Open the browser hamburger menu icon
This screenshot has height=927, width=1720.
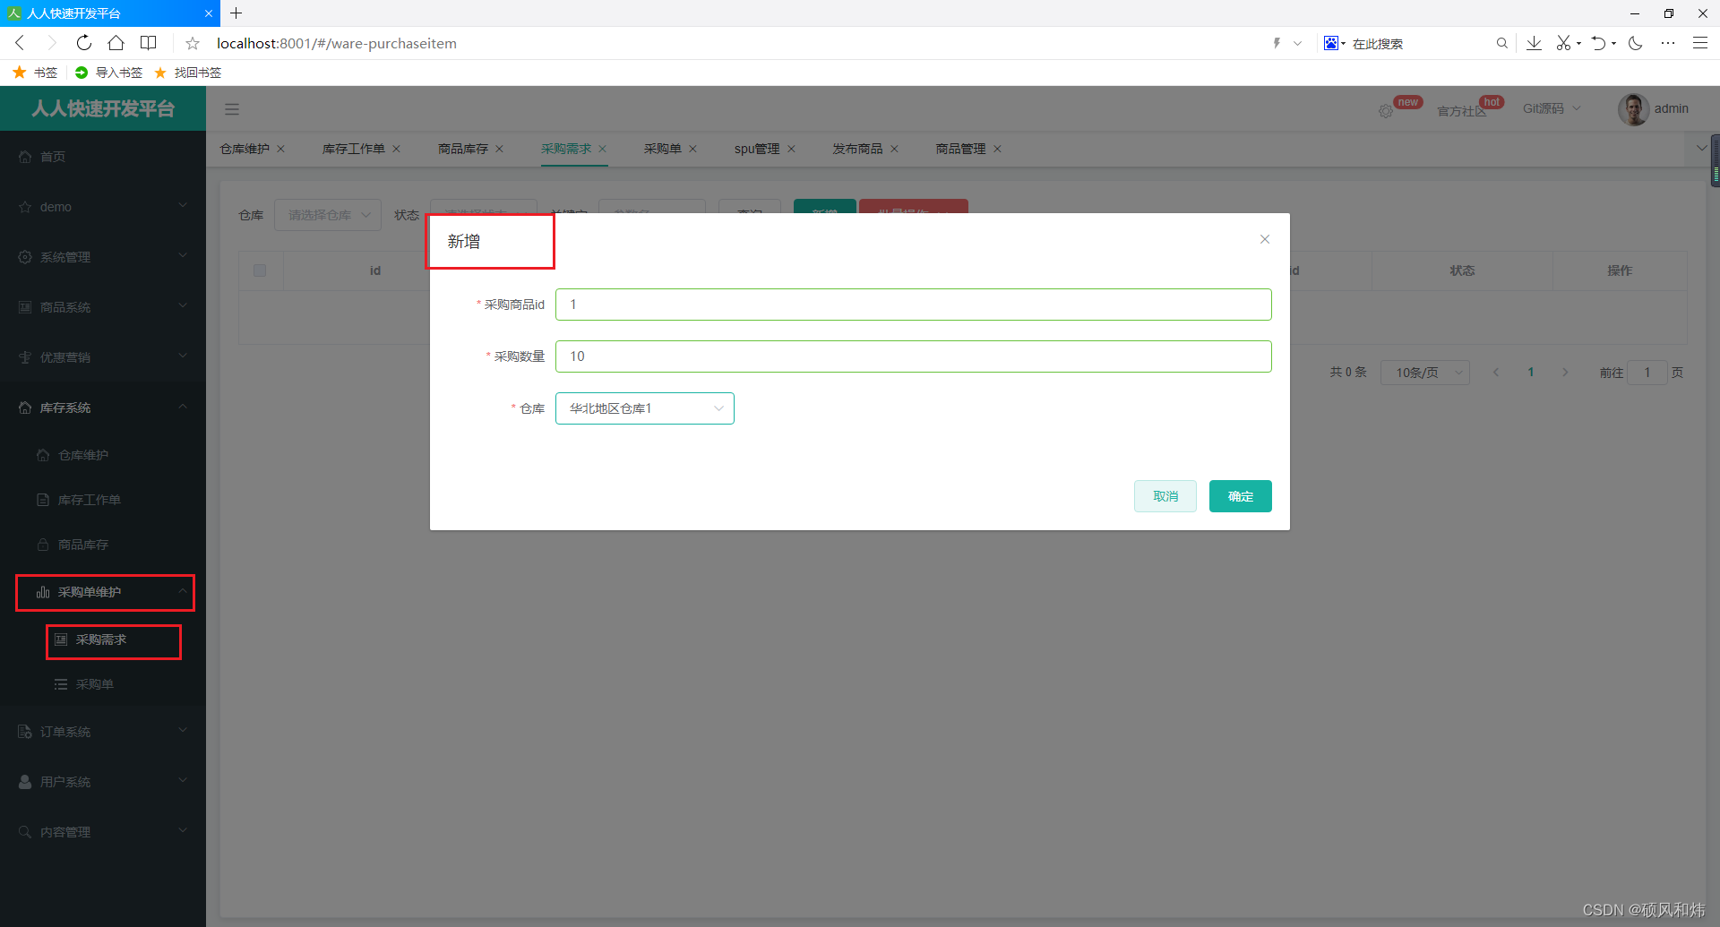pos(1699,43)
